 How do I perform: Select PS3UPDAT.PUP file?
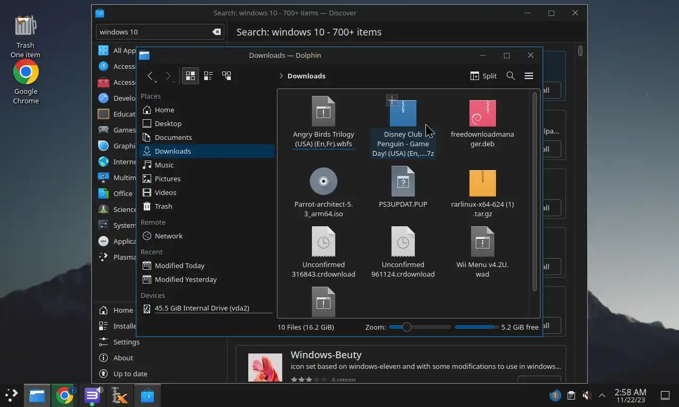point(403,188)
